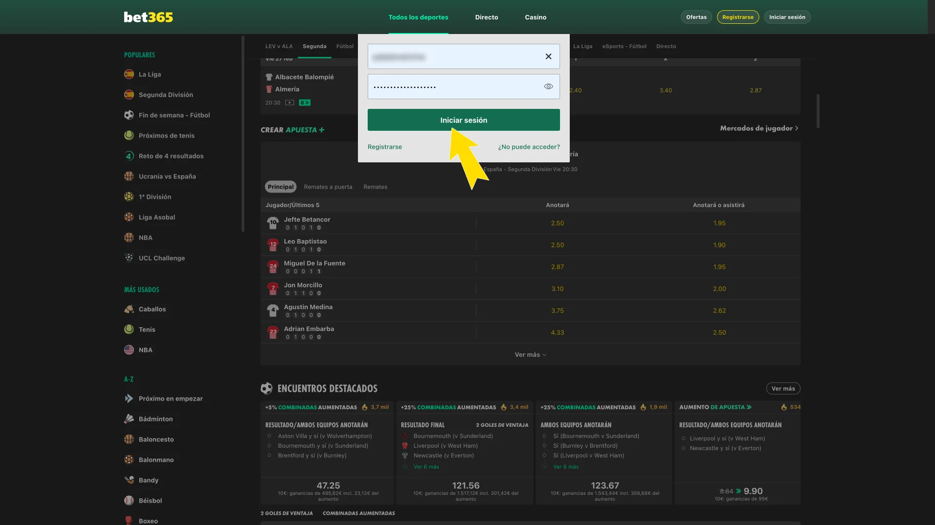This screenshot has height=525, width=935.
Task: Select Bádminton from the A-Z list
Action: coord(155,419)
